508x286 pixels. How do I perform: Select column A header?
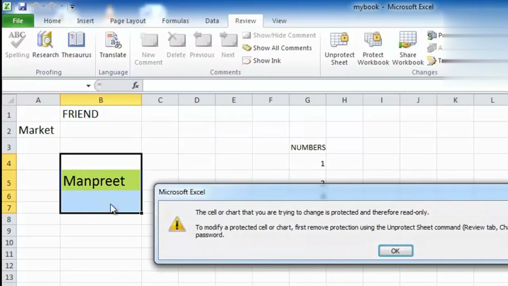(38, 100)
